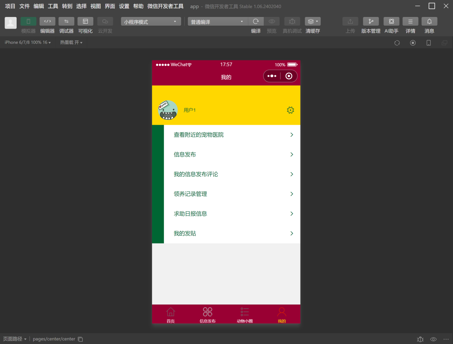Switch to the 动物小圈 tab
This screenshot has height=344, width=453.
[x=245, y=314]
